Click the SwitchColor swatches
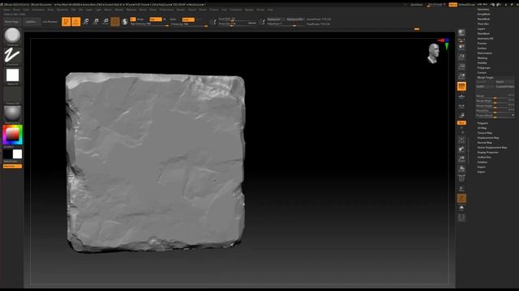This screenshot has height=291, width=519. (x=13, y=154)
